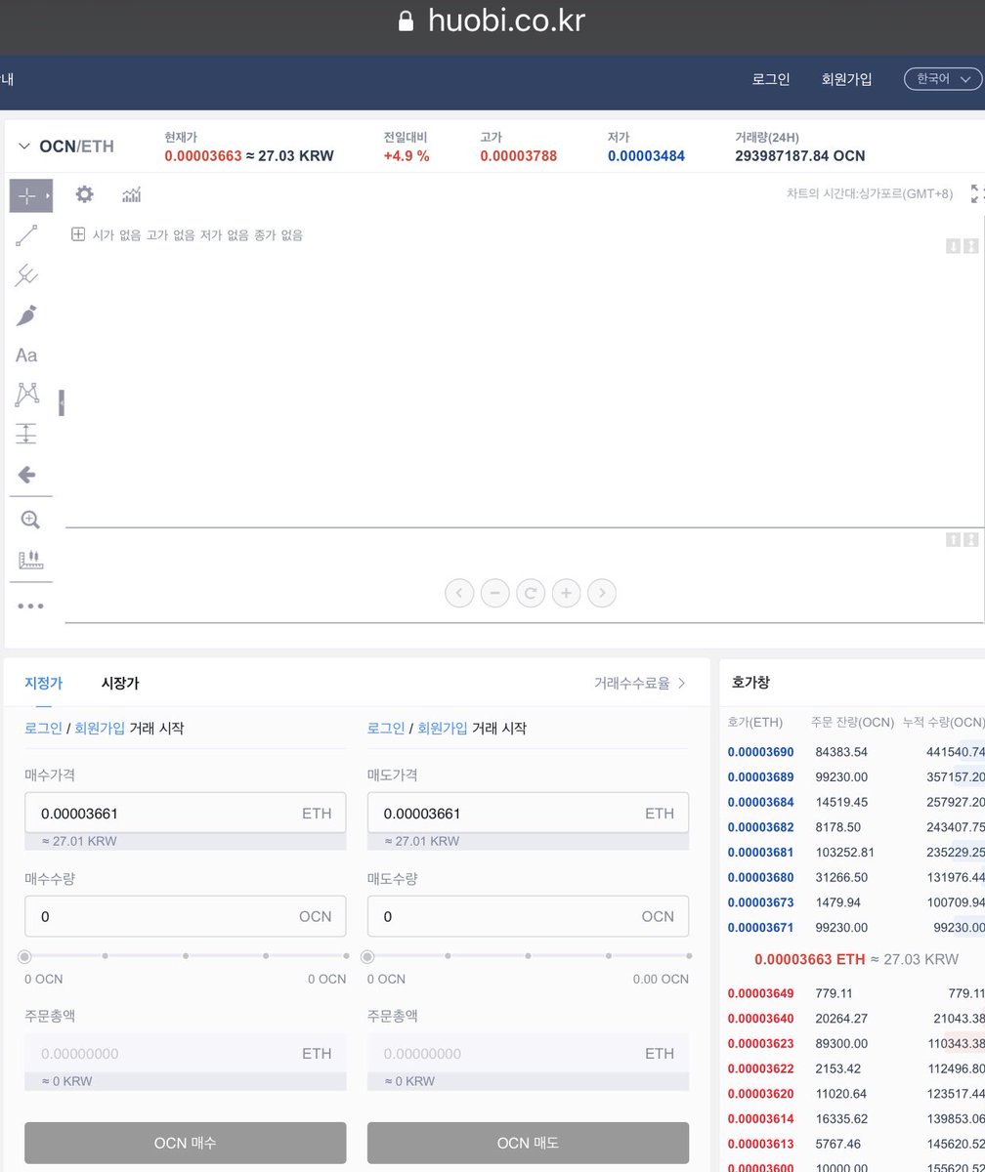Click the top pane maximize control

pos(970,246)
